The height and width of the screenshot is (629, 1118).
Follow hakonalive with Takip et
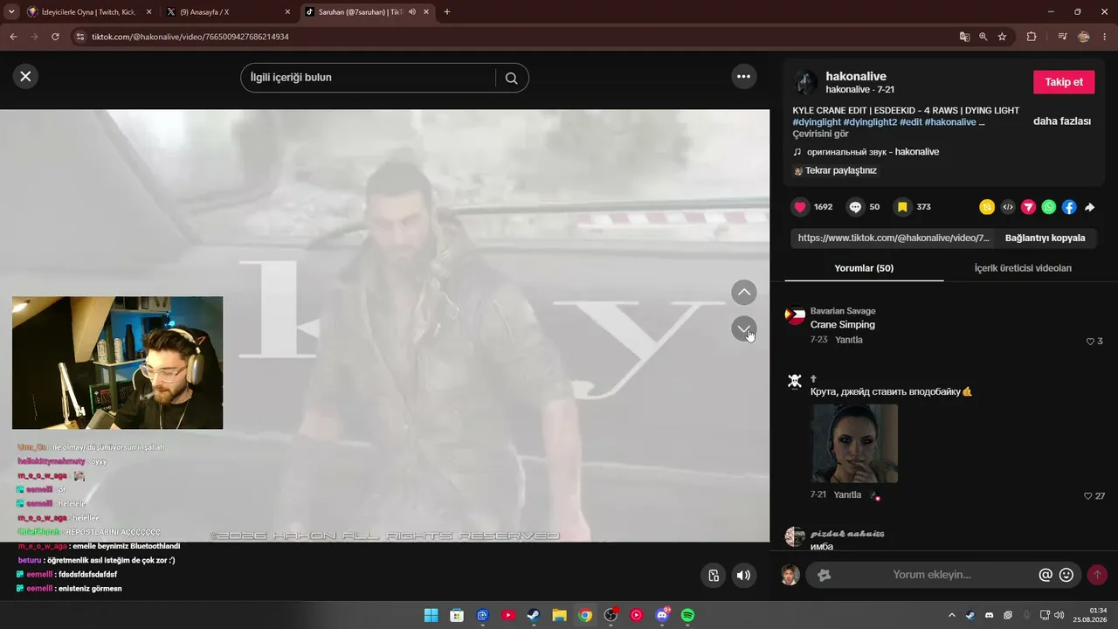pyautogui.click(x=1064, y=82)
